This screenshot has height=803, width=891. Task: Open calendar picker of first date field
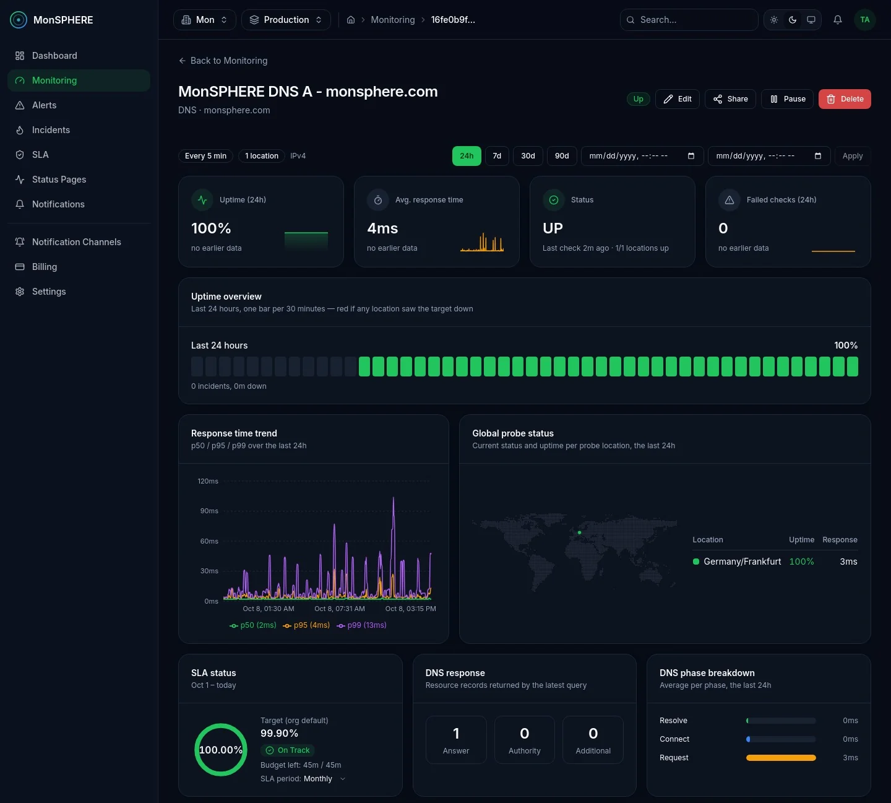pyautogui.click(x=691, y=156)
